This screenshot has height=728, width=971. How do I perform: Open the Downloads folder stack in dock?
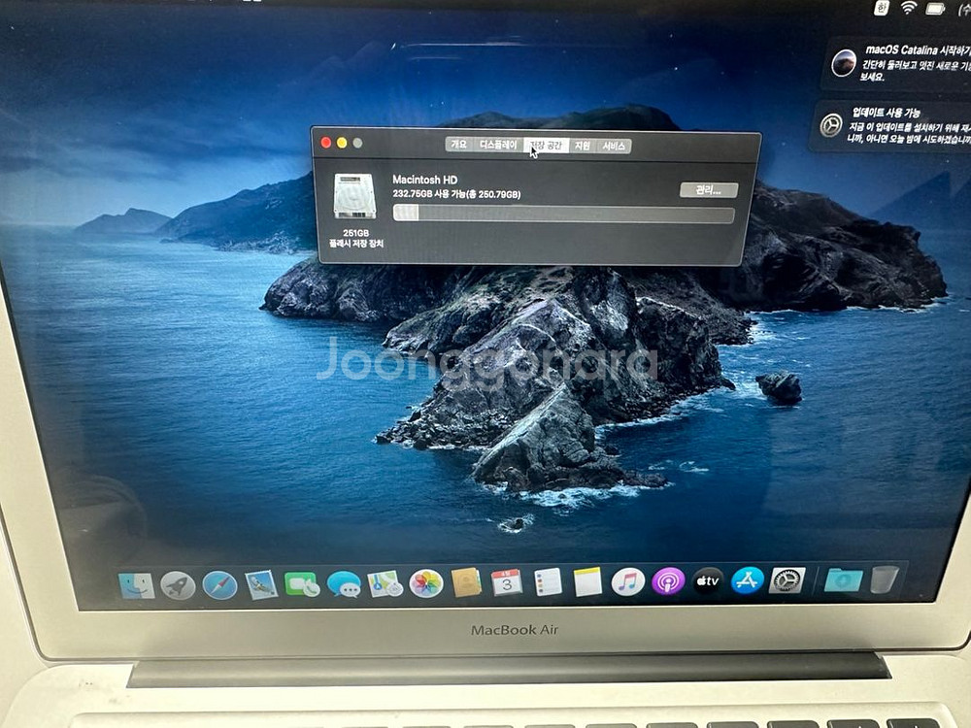pyautogui.click(x=843, y=579)
